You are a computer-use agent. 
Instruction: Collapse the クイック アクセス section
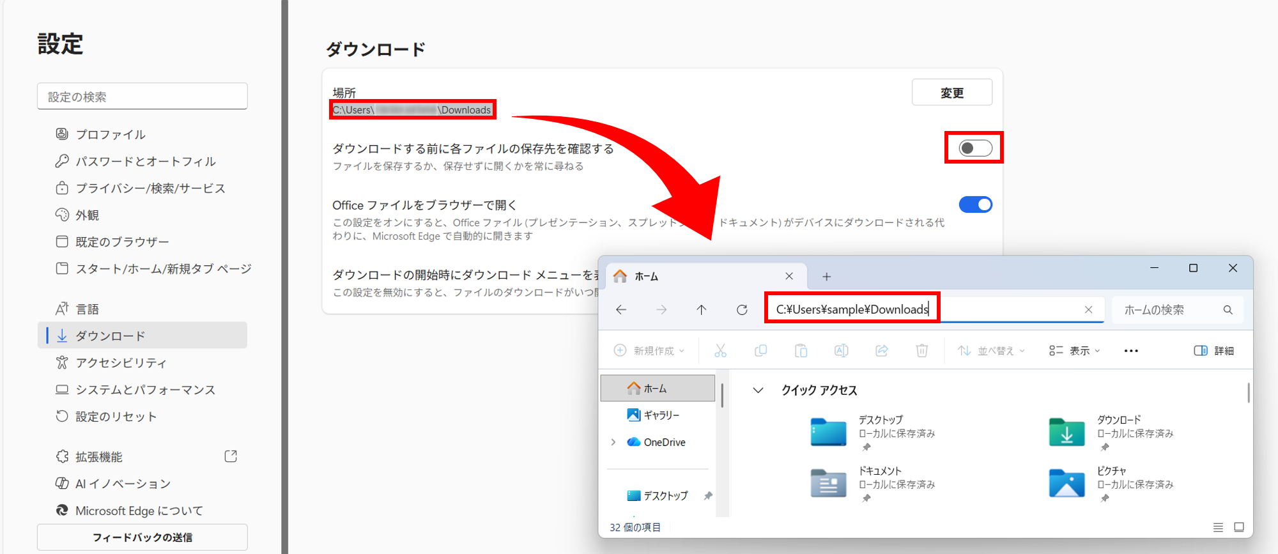(x=758, y=390)
